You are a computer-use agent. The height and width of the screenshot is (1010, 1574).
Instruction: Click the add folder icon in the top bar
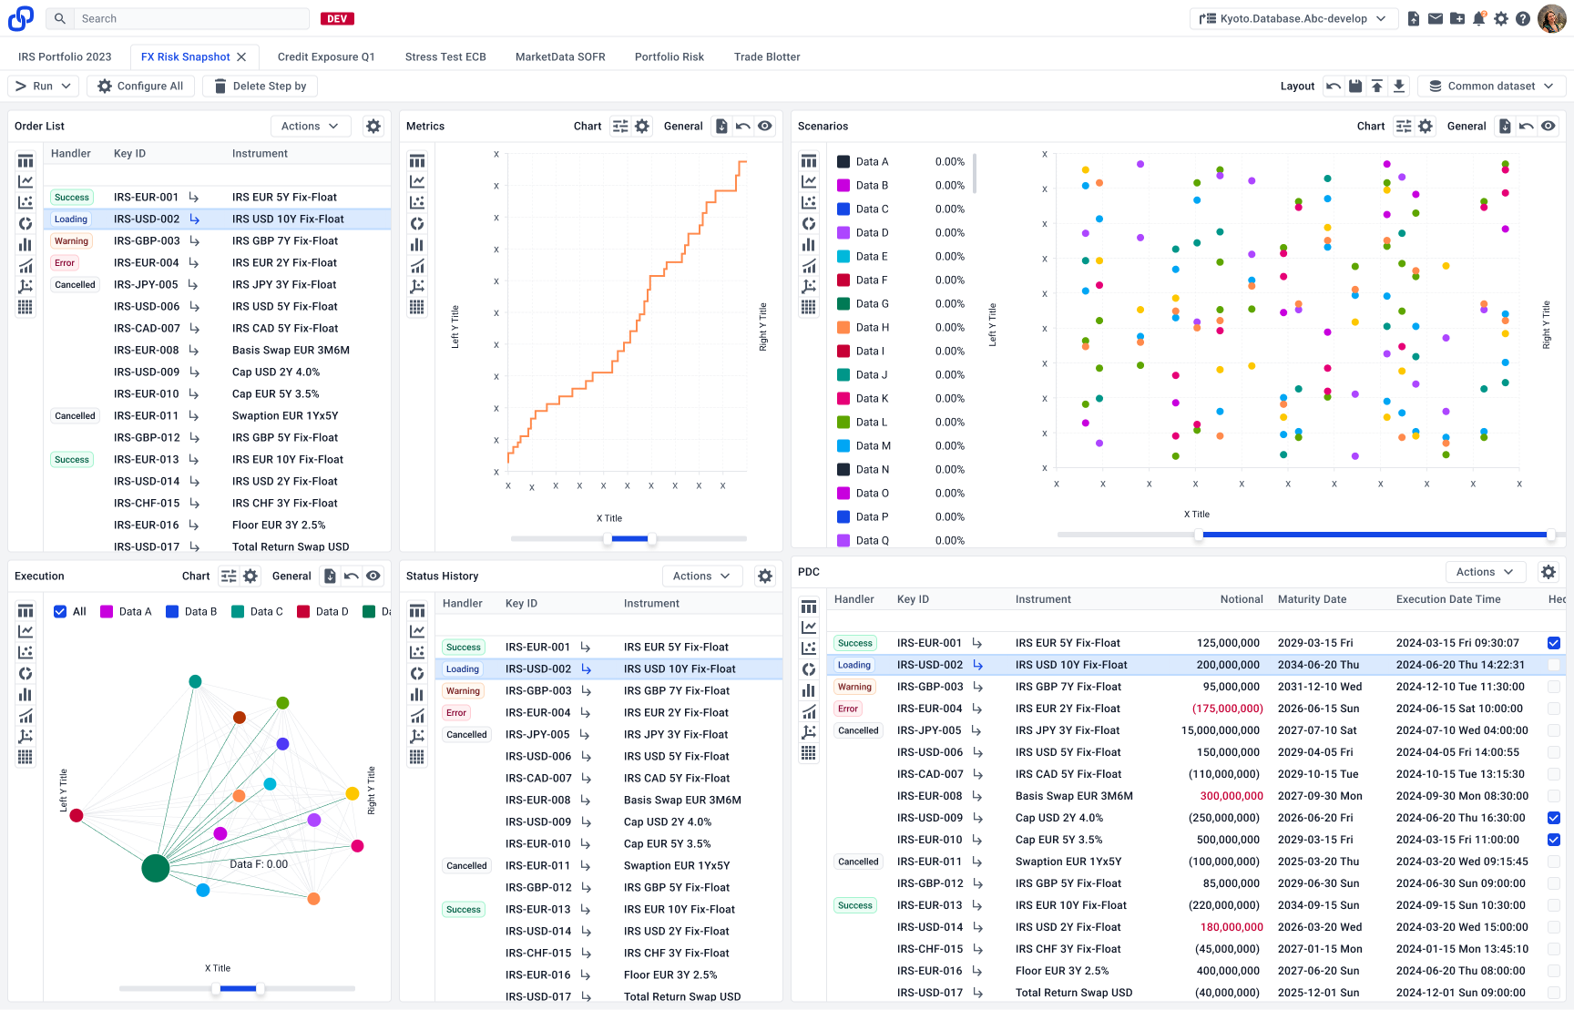pos(1457,18)
